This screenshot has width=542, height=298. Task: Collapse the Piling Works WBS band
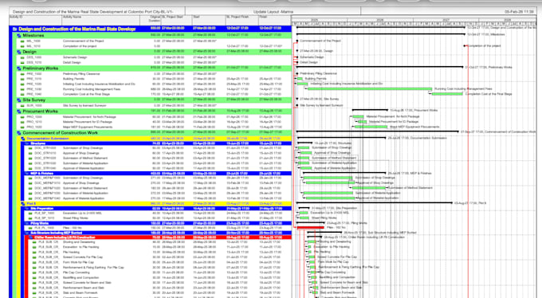[x=27, y=224]
